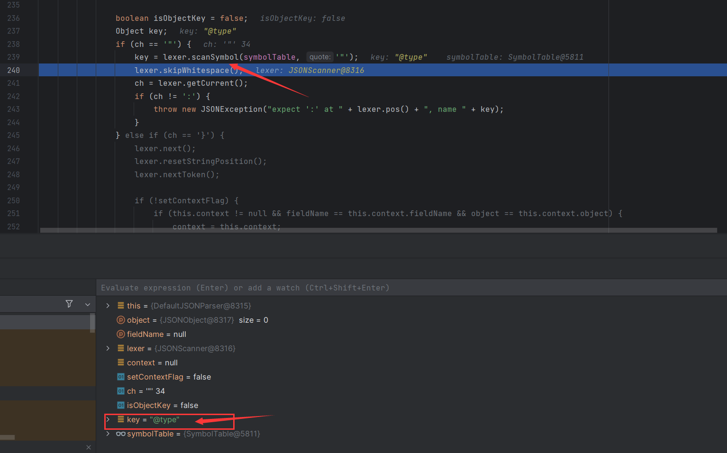Expand the 'this' variable node
Image resolution: width=727 pixels, height=453 pixels.
click(108, 306)
